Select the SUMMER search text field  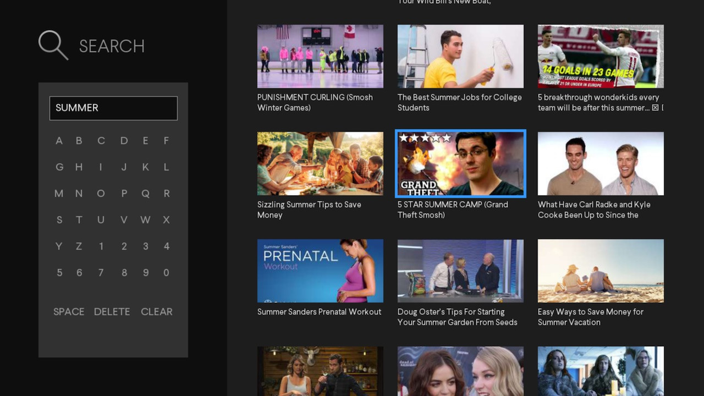pos(113,108)
